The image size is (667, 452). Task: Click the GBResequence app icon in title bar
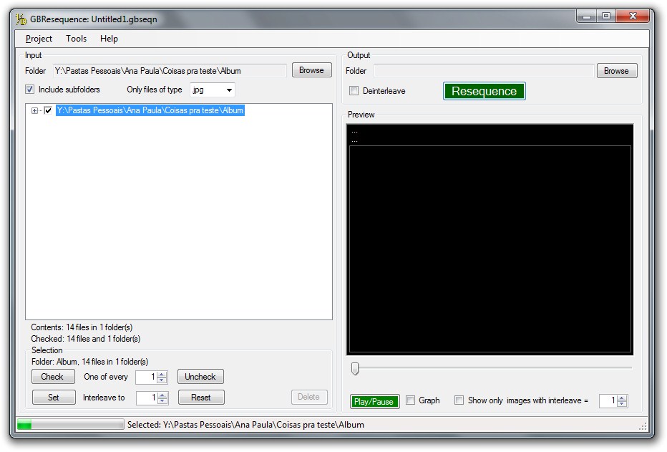(21, 19)
